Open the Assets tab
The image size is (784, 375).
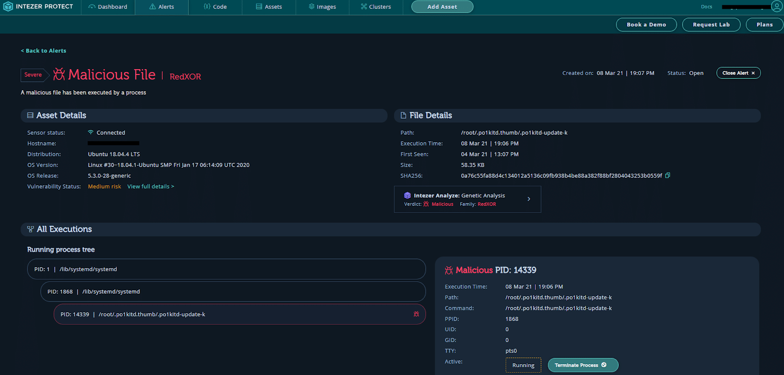click(x=269, y=7)
